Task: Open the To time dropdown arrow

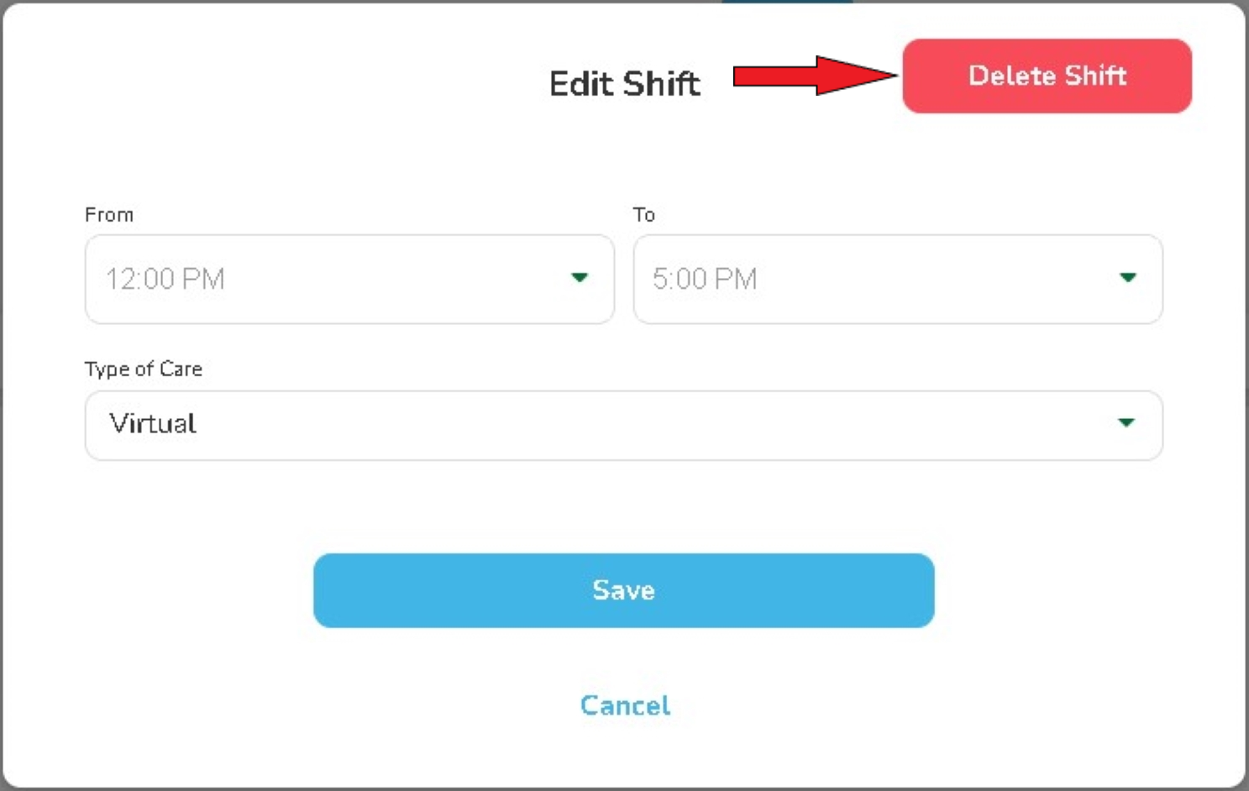Action: click(1128, 278)
